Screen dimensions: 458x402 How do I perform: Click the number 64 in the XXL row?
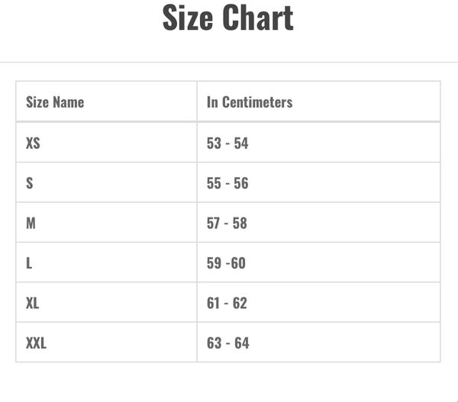click(x=241, y=343)
